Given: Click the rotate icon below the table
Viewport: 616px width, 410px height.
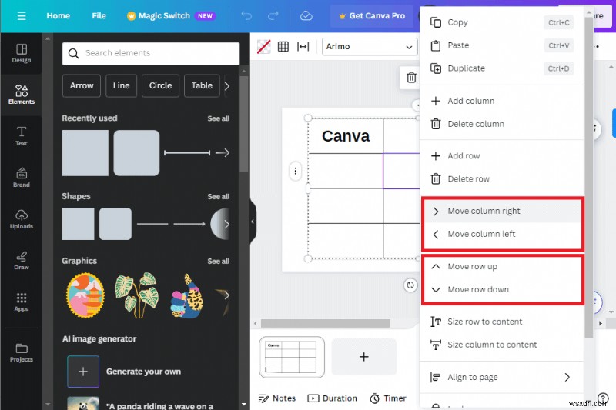Looking at the screenshot, I should (x=410, y=285).
